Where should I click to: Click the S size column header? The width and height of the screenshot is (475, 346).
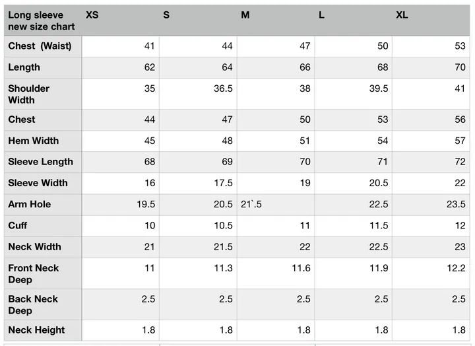[166, 15]
